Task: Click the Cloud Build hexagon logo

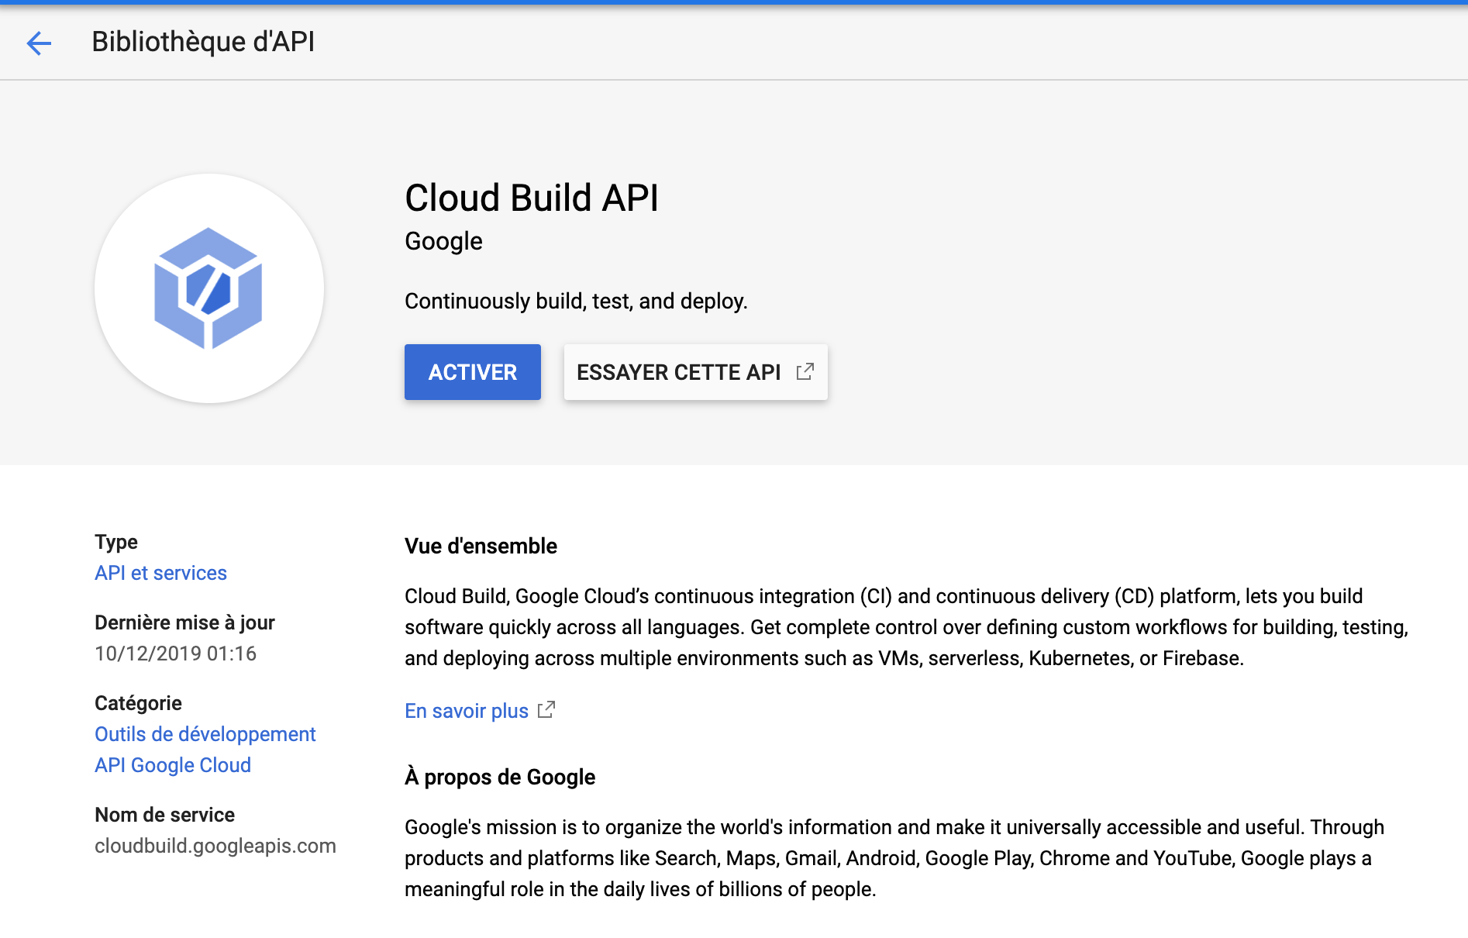Action: (x=208, y=288)
